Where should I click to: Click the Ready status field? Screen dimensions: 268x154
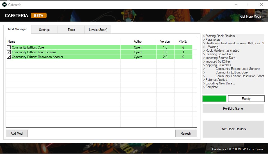pyautogui.click(x=246, y=99)
